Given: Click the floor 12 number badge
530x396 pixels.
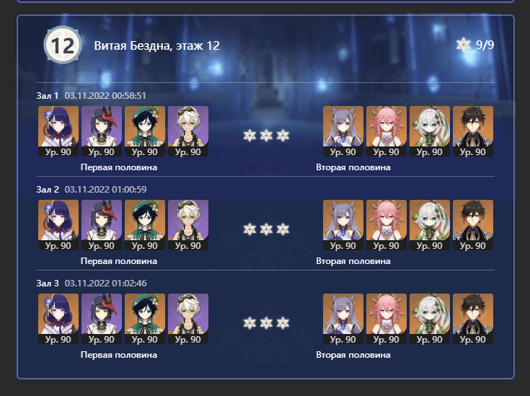Looking at the screenshot, I should click(x=63, y=45).
